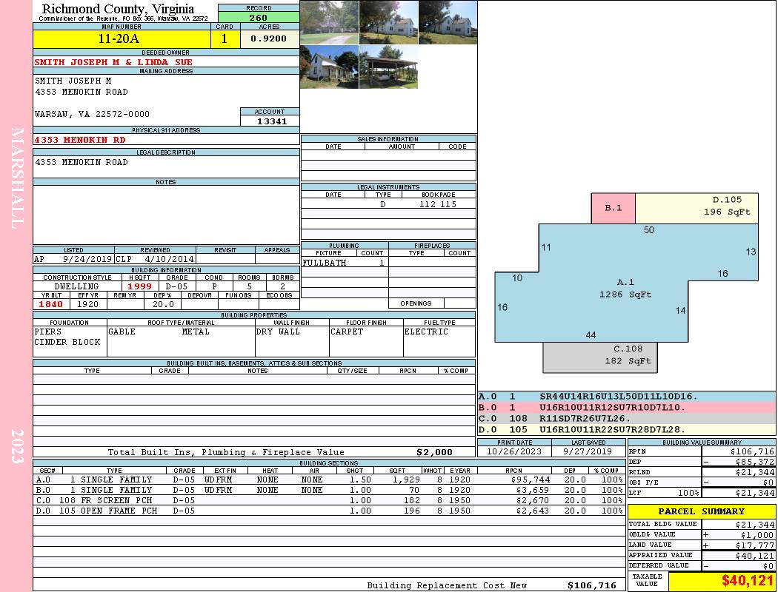This screenshot has width=778, height=592.
Task: Click map number 11-20A
Action: coord(119,38)
